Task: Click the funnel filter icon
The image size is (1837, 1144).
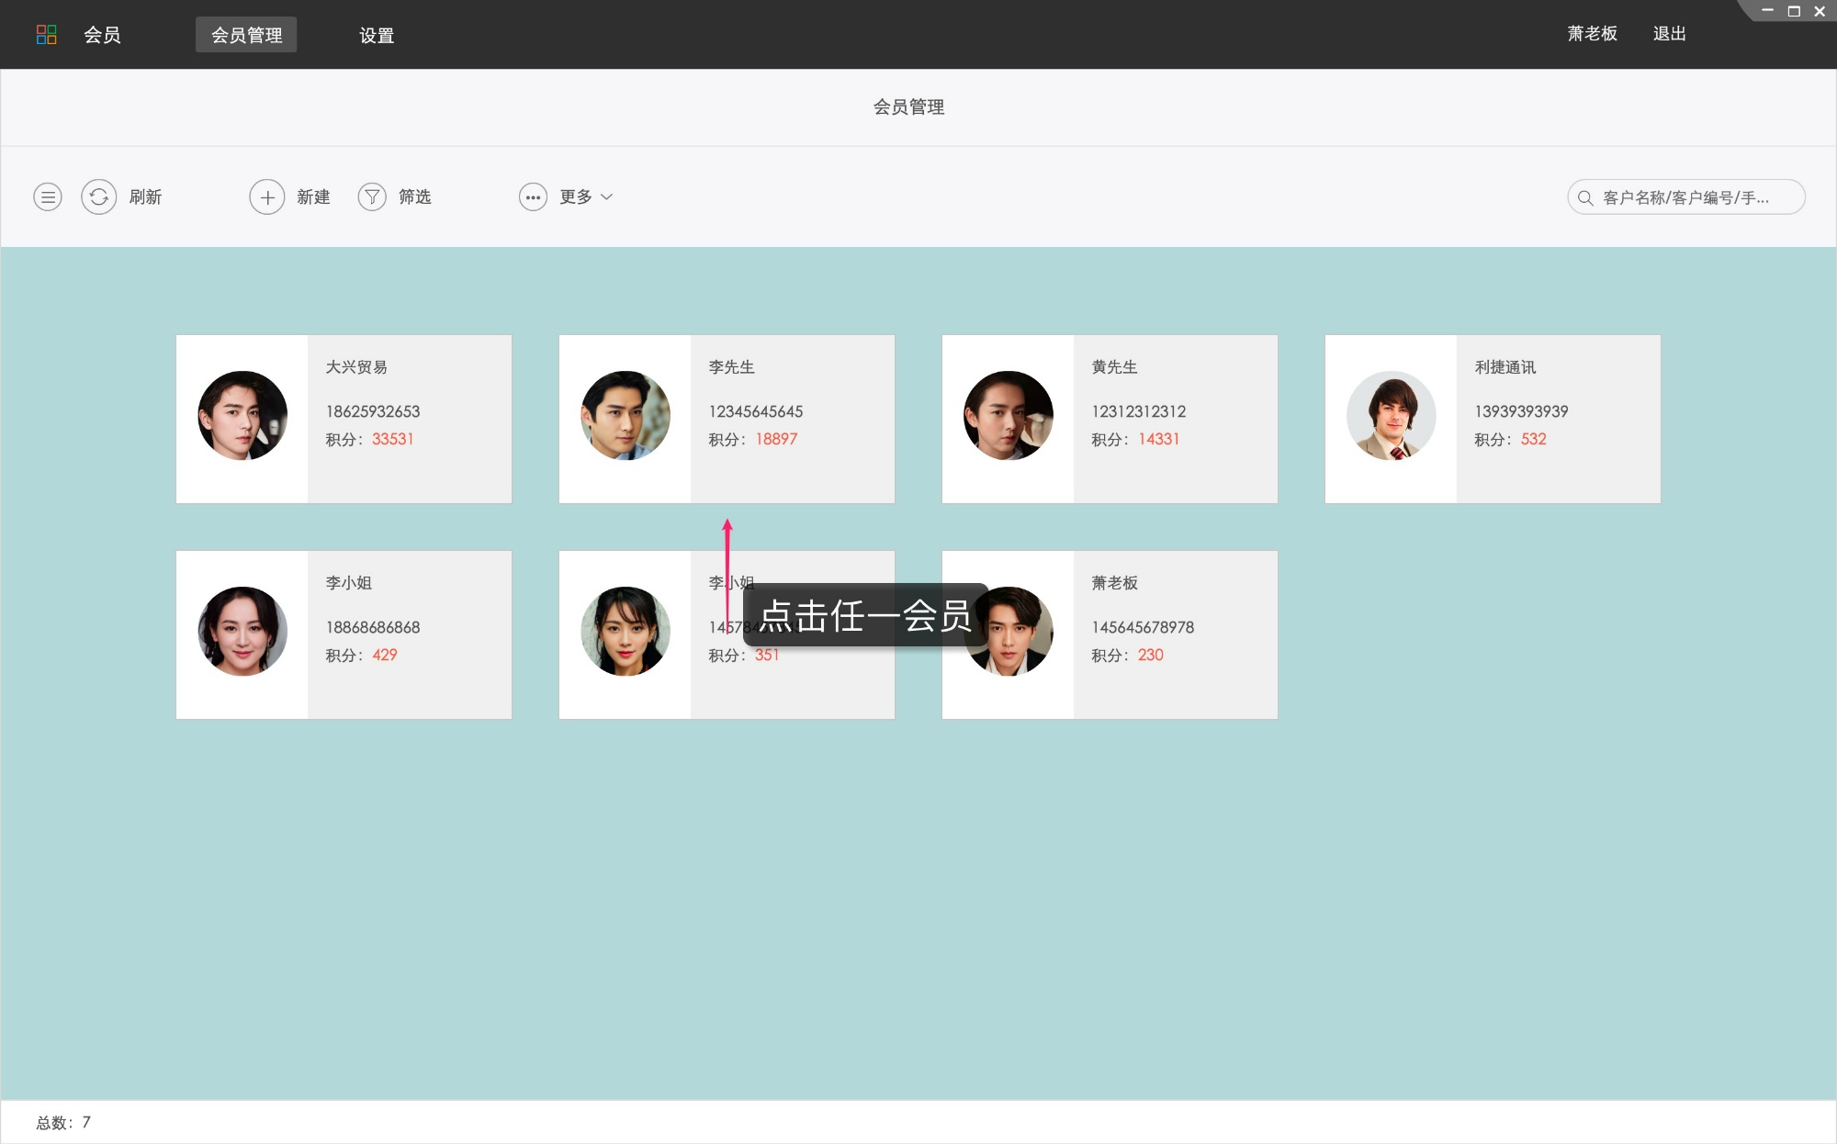Action: click(372, 197)
